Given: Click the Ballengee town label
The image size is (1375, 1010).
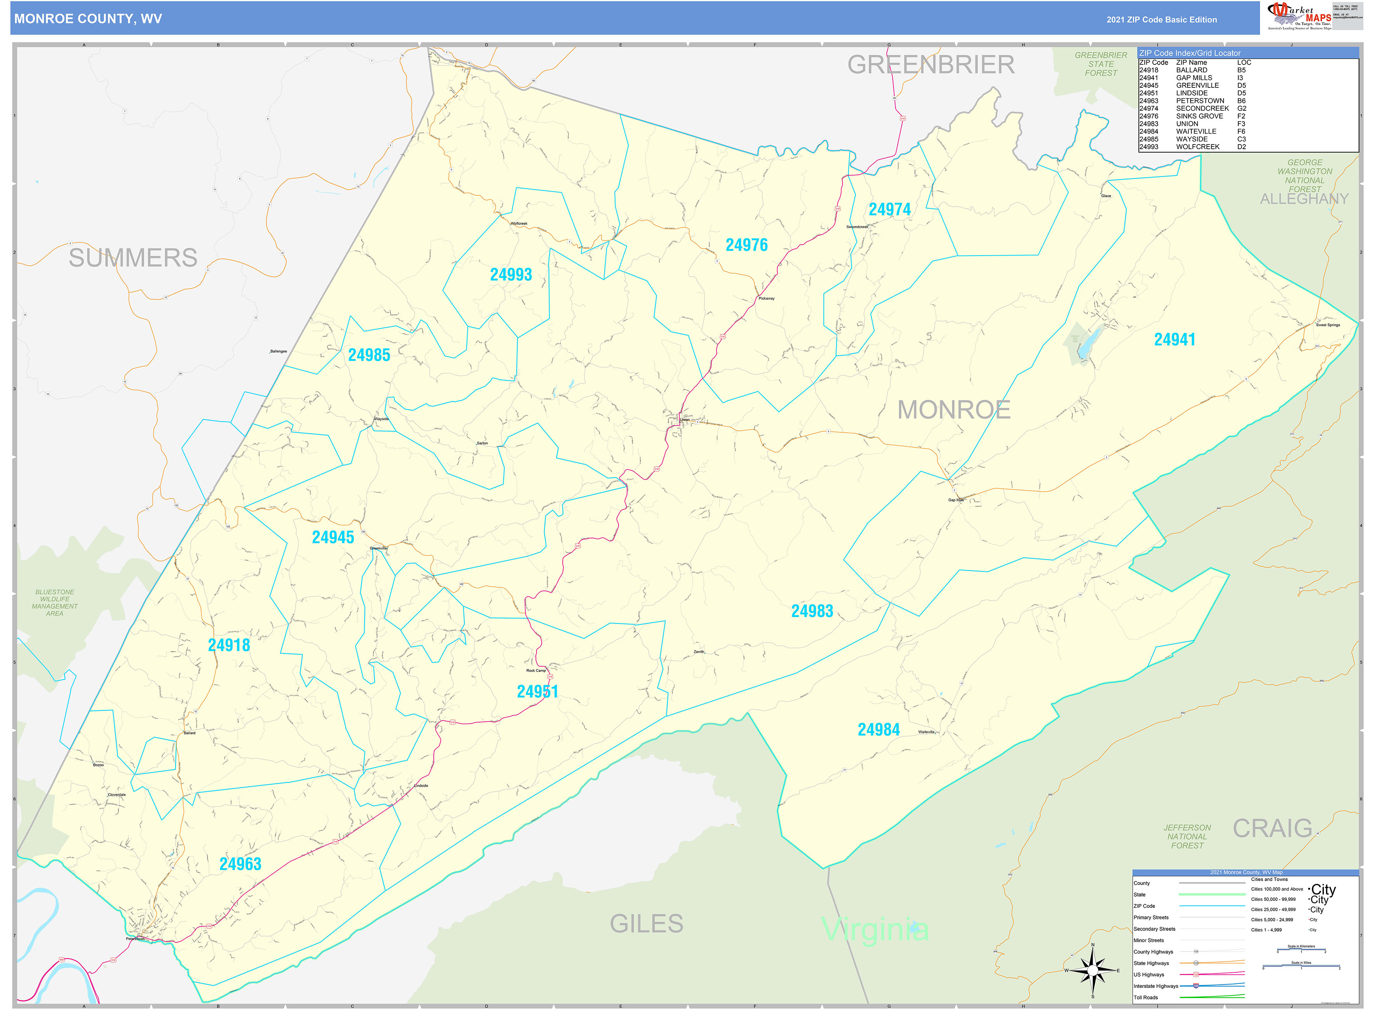Looking at the screenshot, I should (279, 352).
